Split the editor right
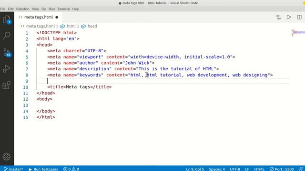The height and width of the screenshot is (171, 305). [299, 17]
